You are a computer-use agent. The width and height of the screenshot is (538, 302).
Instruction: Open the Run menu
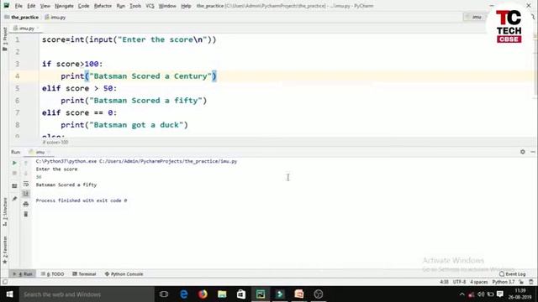(x=121, y=6)
